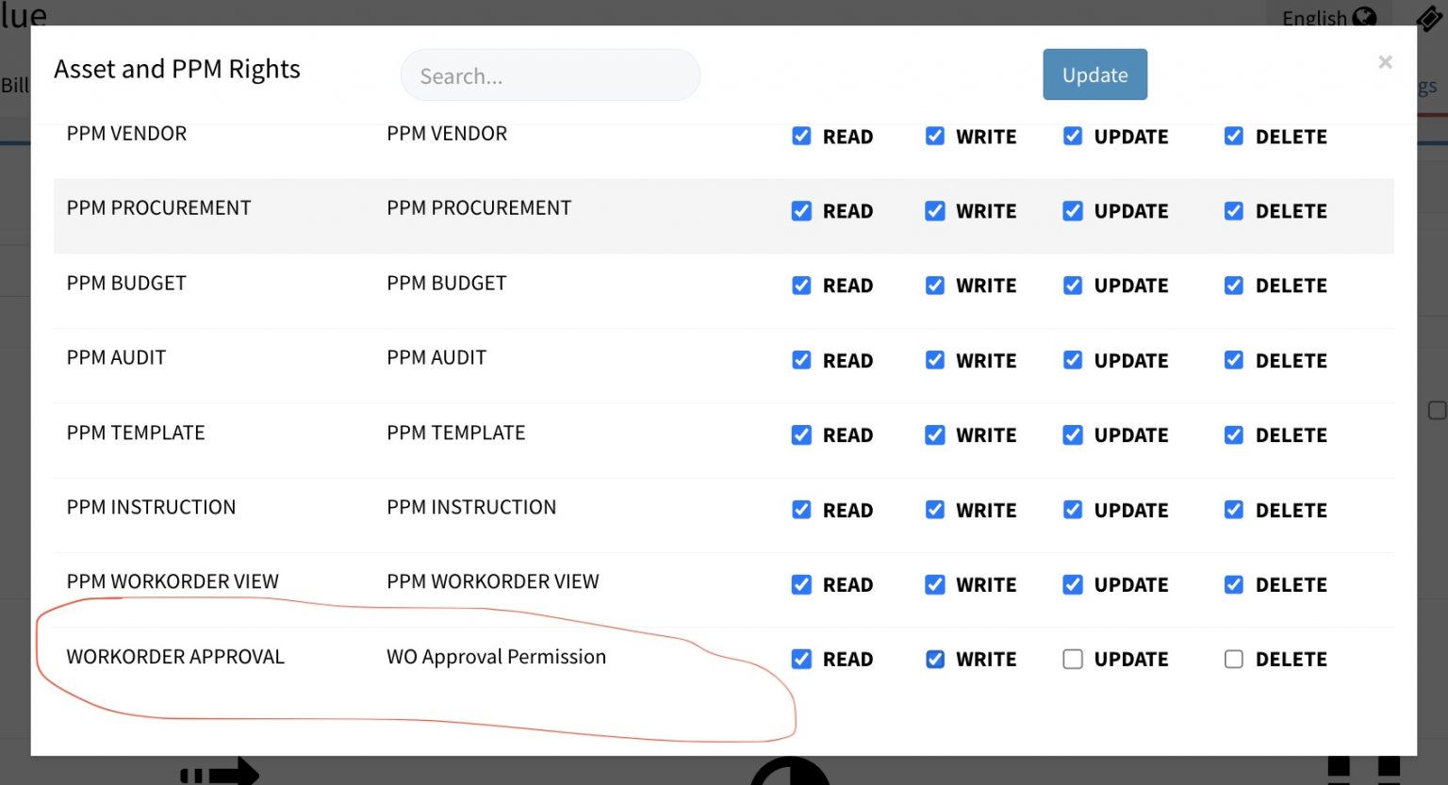This screenshot has height=785, width=1448.
Task: Toggle READ for PPM Instruction
Action: [801, 510]
